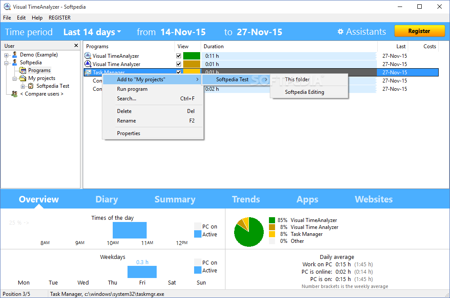The image size is (450, 298).
Task: Click the Programs column header
Action: coord(129,46)
